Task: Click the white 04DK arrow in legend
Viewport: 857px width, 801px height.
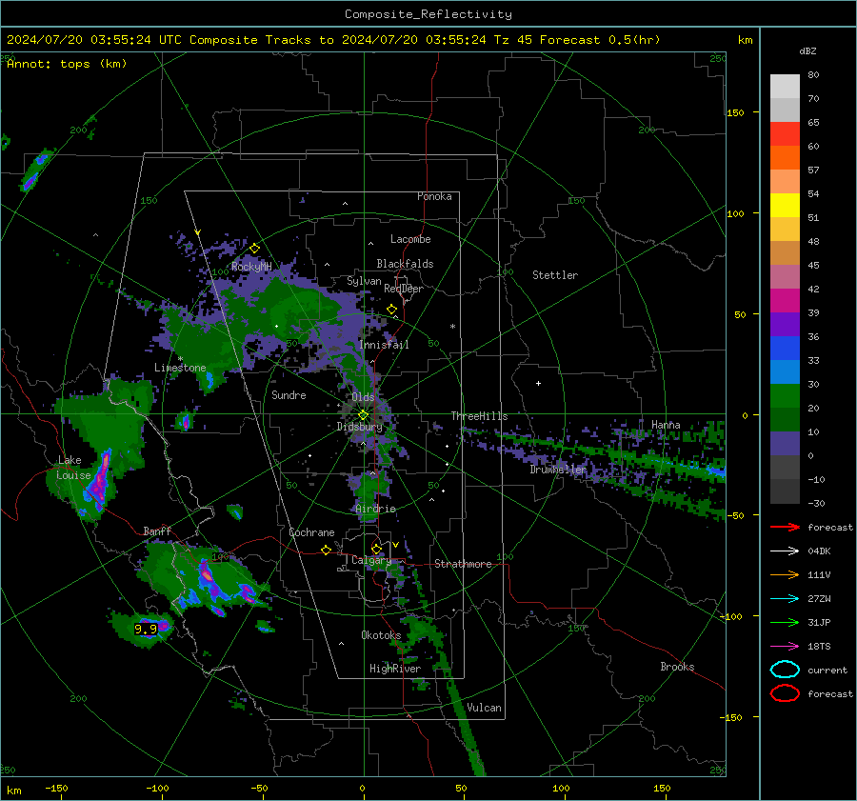Action: [785, 551]
